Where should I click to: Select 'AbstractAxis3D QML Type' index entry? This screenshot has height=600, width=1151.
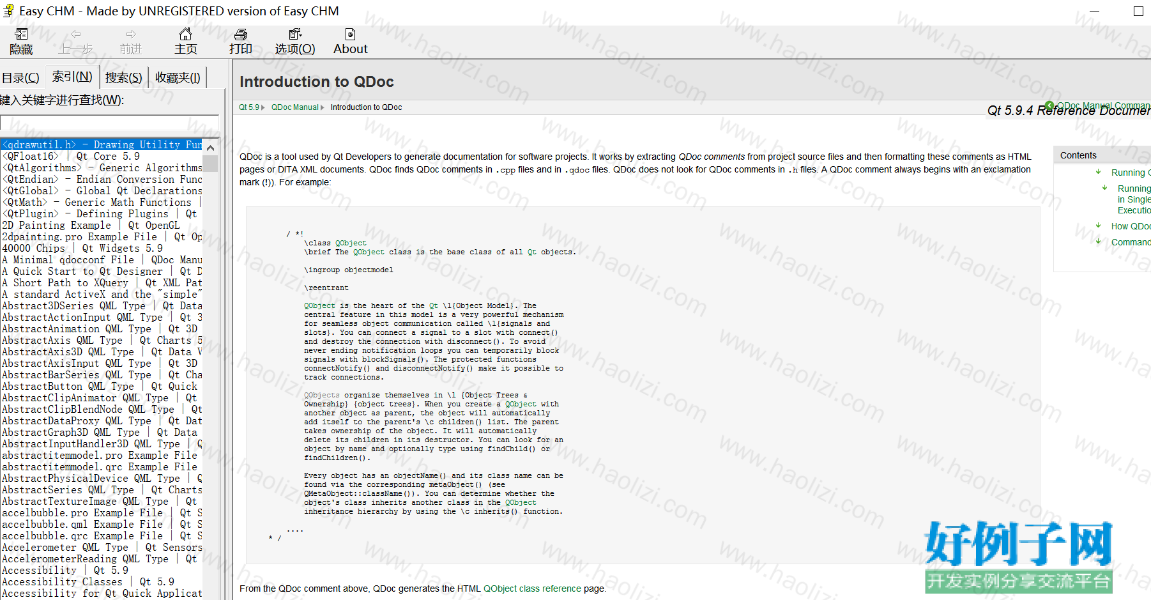click(x=102, y=352)
